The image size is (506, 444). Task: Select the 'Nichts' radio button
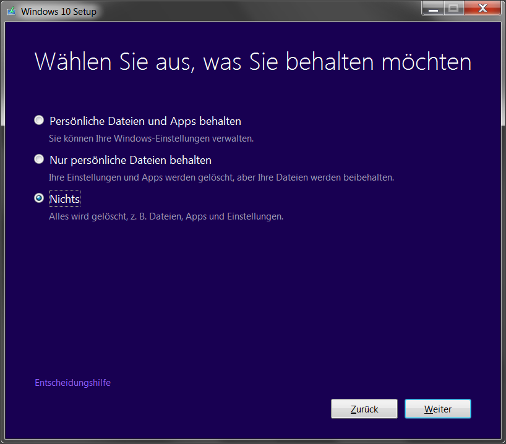pyautogui.click(x=39, y=198)
